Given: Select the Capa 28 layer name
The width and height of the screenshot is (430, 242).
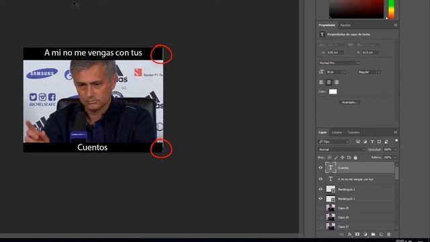Looking at the screenshot, I should (x=343, y=217).
